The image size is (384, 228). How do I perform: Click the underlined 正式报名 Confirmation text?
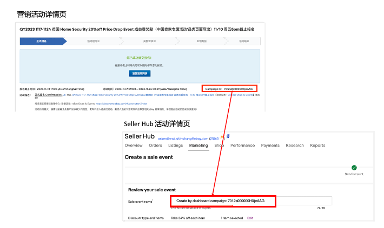[48, 95]
